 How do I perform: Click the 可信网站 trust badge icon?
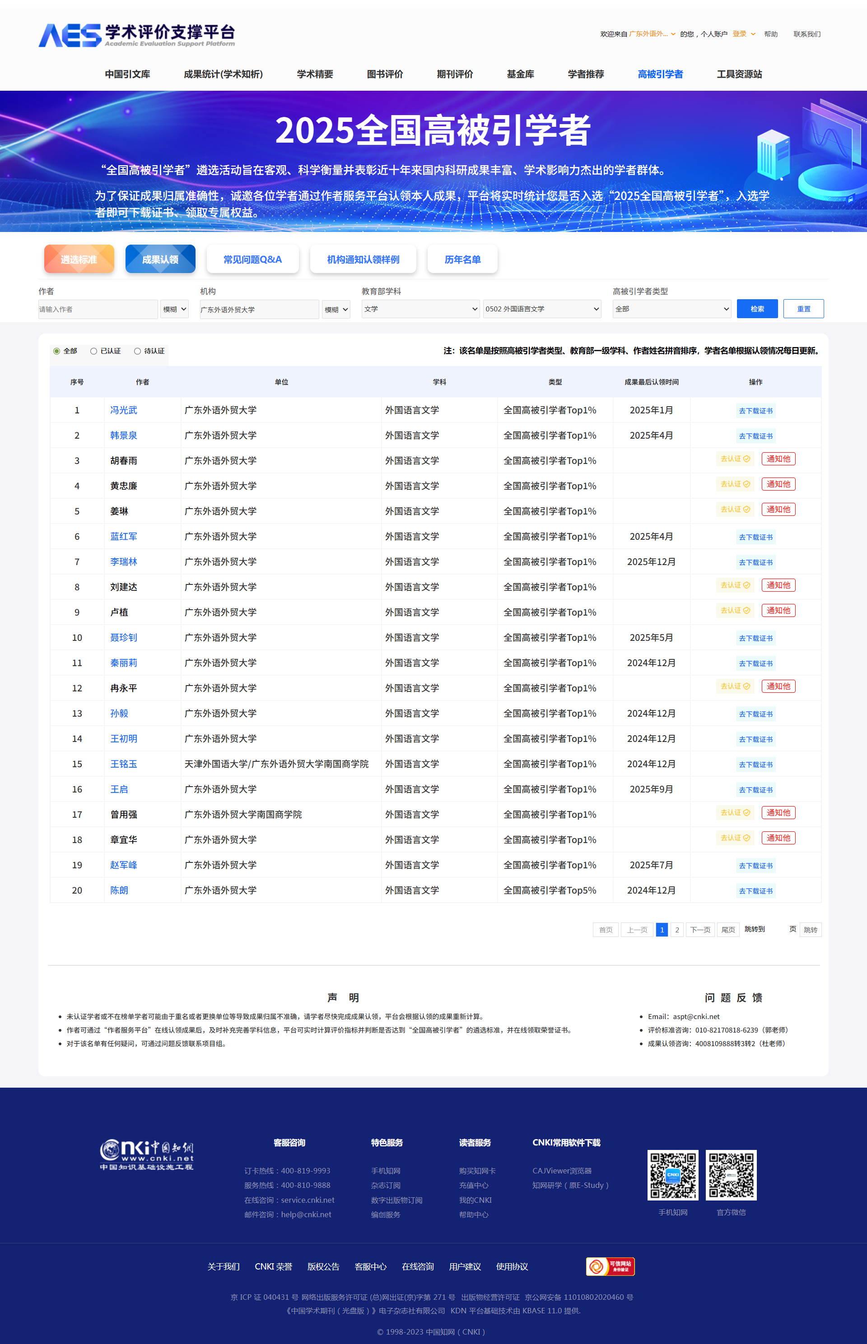(610, 1266)
